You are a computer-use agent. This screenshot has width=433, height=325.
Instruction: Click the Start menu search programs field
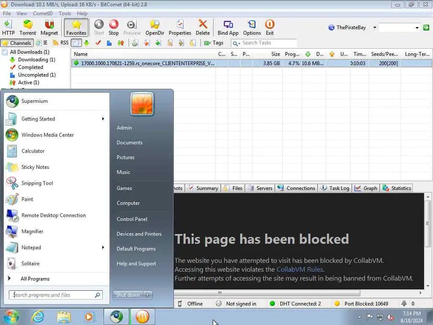(55, 295)
